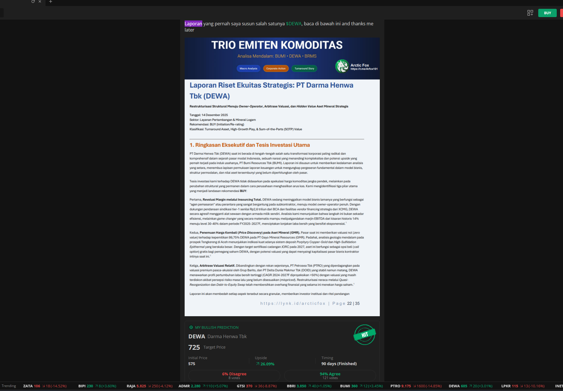Reload the current tab

click(x=33, y=2)
